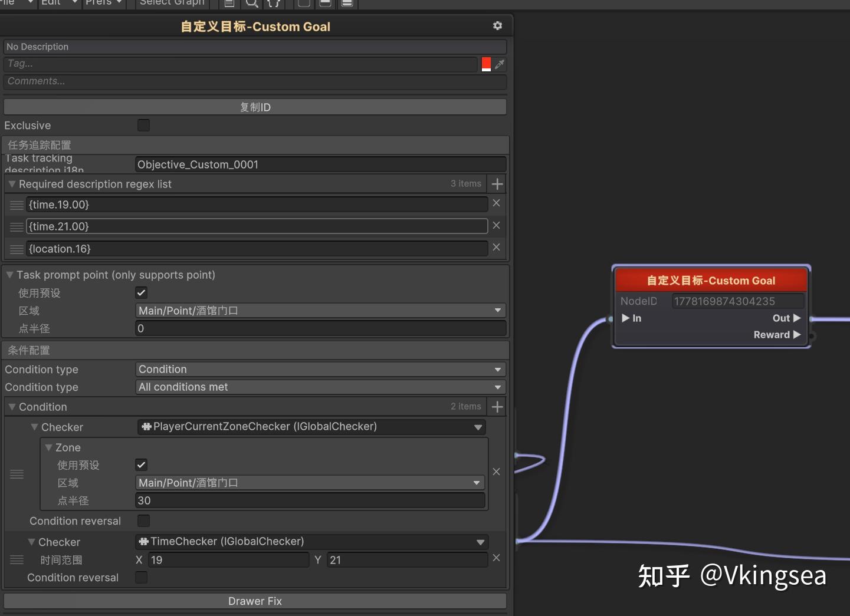Viewport: 850px width, 616px height.
Task: Grab the reorder handle beside {time.19.00}
Action: pos(17,205)
